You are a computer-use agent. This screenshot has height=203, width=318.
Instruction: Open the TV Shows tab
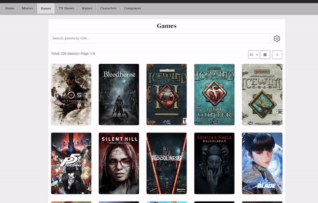click(x=66, y=8)
